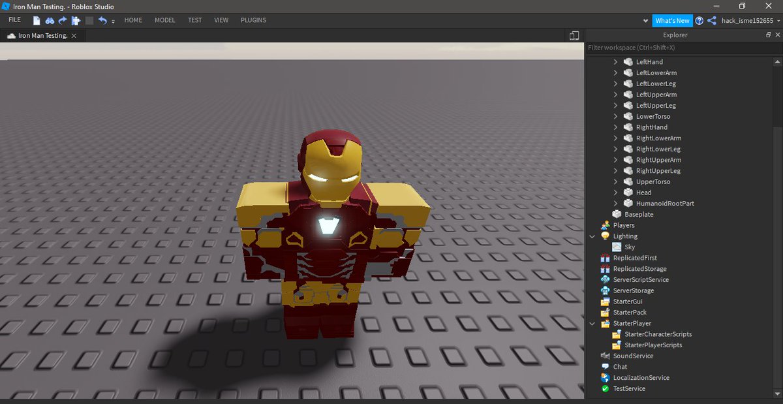
Task: Toggle the device emulation icon above viewport
Action: pos(574,36)
